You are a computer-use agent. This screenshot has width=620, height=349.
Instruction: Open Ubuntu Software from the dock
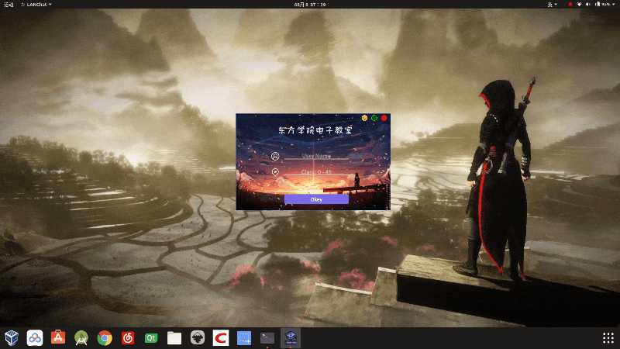click(x=58, y=338)
